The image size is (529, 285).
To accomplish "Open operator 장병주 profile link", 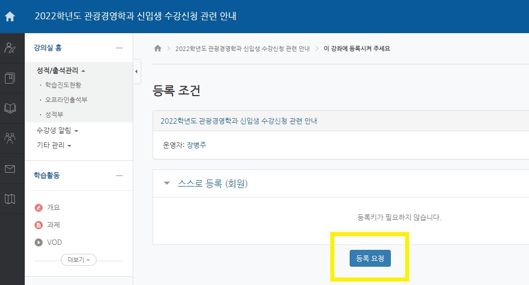I will pos(196,145).
